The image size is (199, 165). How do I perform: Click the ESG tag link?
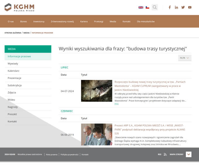(x=116, y=104)
